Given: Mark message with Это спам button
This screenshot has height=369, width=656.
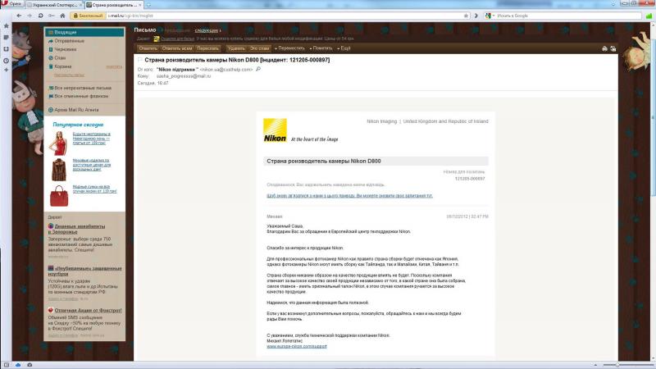Looking at the screenshot, I should click(259, 48).
